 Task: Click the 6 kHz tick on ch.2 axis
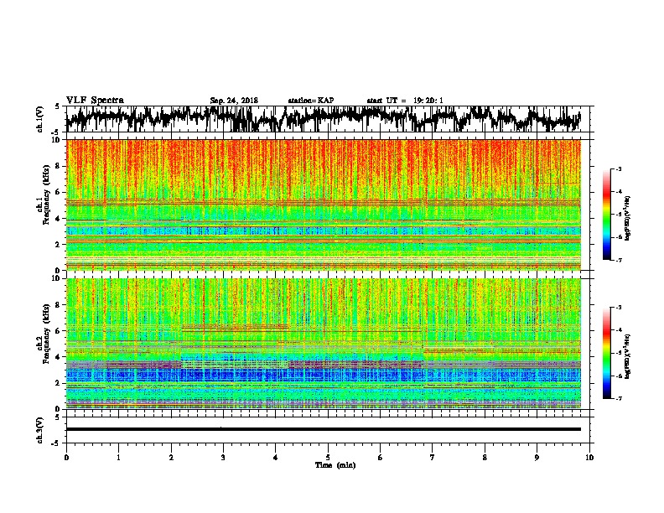click(59, 330)
